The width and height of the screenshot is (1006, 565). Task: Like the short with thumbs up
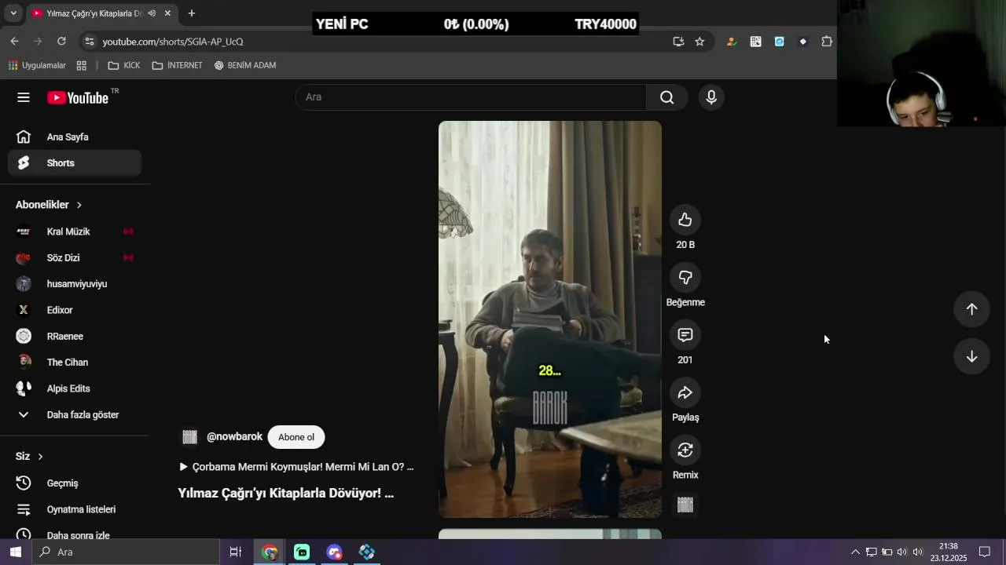tap(685, 220)
